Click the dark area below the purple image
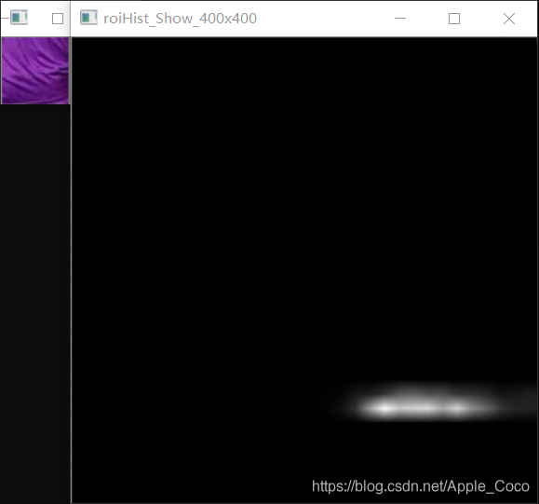This screenshot has width=539, height=504. coord(35,303)
